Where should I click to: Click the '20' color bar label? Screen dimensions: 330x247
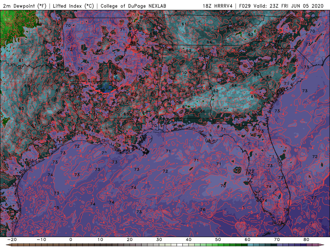point(130,240)
